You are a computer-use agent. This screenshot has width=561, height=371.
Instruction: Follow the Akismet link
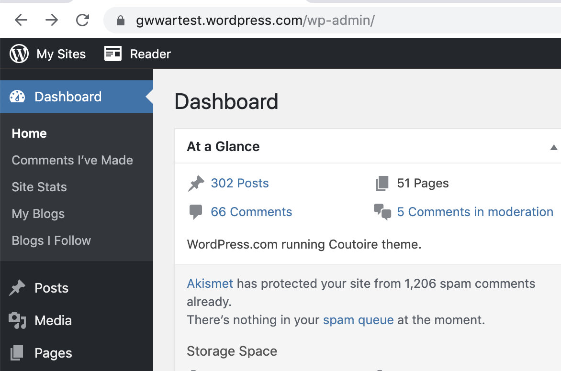click(210, 284)
